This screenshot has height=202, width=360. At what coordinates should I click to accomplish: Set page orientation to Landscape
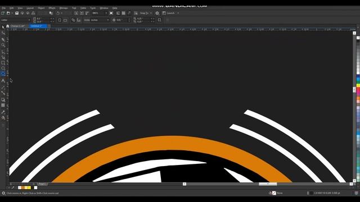coord(65,20)
